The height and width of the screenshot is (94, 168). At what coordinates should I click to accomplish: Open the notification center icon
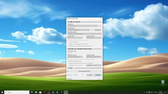click(x=165, y=92)
